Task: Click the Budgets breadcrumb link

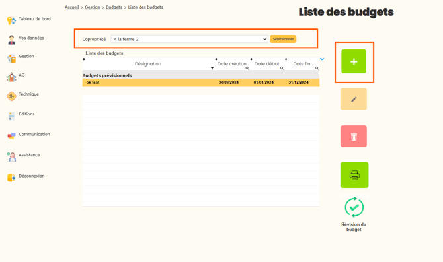Action: pyautogui.click(x=114, y=7)
